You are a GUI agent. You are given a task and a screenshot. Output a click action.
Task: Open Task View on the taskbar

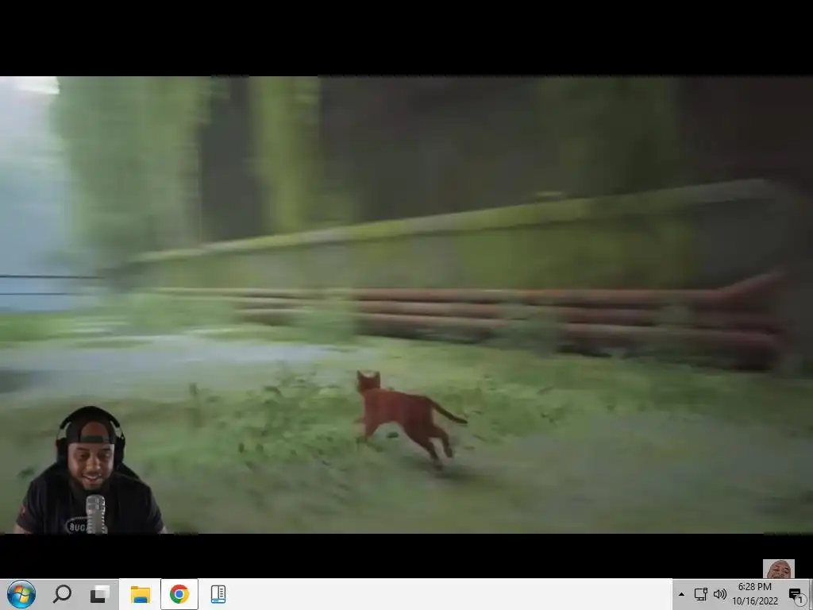[x=100, y=594]
